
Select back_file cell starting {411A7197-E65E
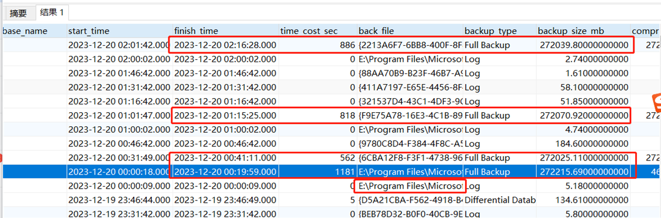click(410, 88)
